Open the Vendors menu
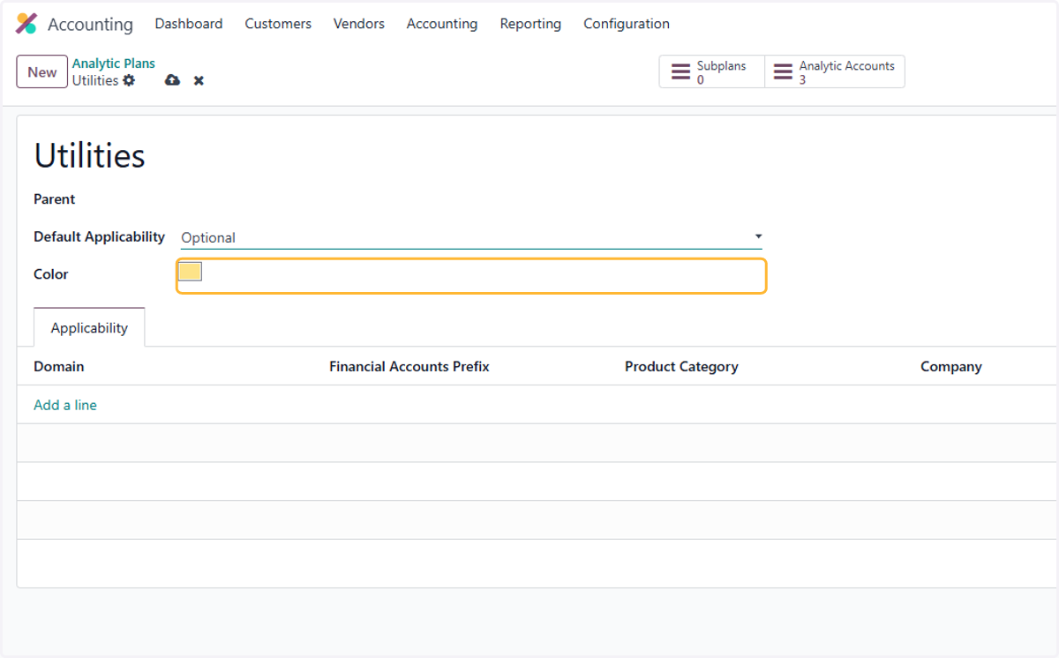Image resolution: width=1059 pixels, height=658 pixels. (x=359, y=24)
